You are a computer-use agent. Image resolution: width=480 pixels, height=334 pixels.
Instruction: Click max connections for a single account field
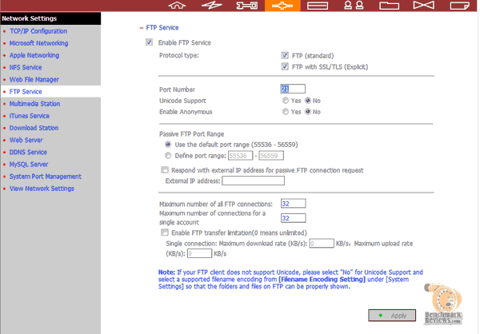point(294,218)
